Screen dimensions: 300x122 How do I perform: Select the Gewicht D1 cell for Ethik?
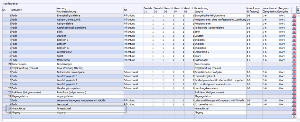149,32
